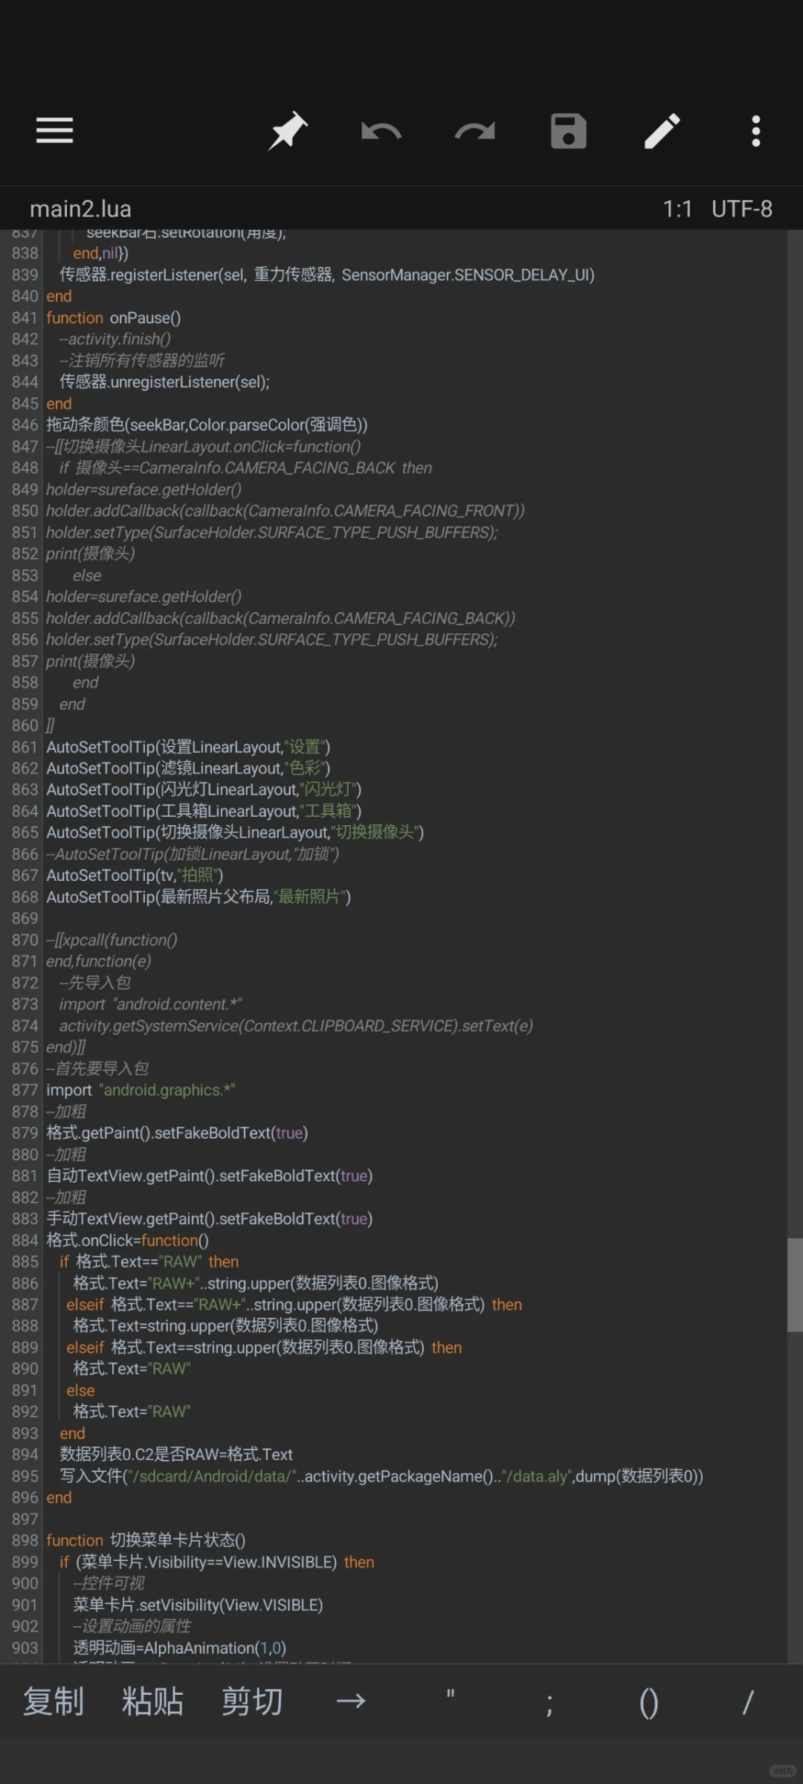Click line 898 function 切换菜单卡片状态()
This screenshot has height=1784, width=803.
[x=146, y=1540]
